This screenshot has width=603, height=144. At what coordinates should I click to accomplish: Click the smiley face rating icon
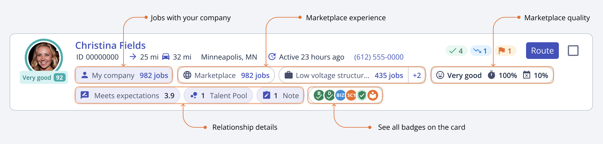[440, 75]
